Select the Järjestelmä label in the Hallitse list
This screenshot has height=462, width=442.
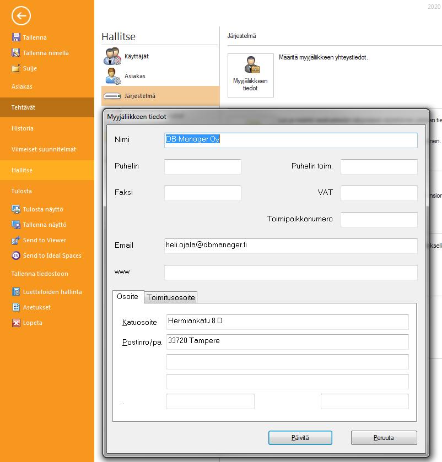(140, 96)
